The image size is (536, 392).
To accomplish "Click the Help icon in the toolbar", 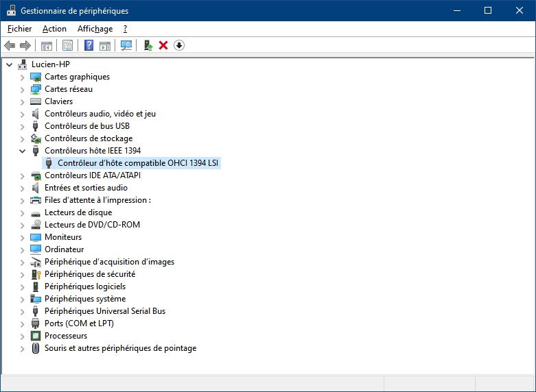I will 89,45.
